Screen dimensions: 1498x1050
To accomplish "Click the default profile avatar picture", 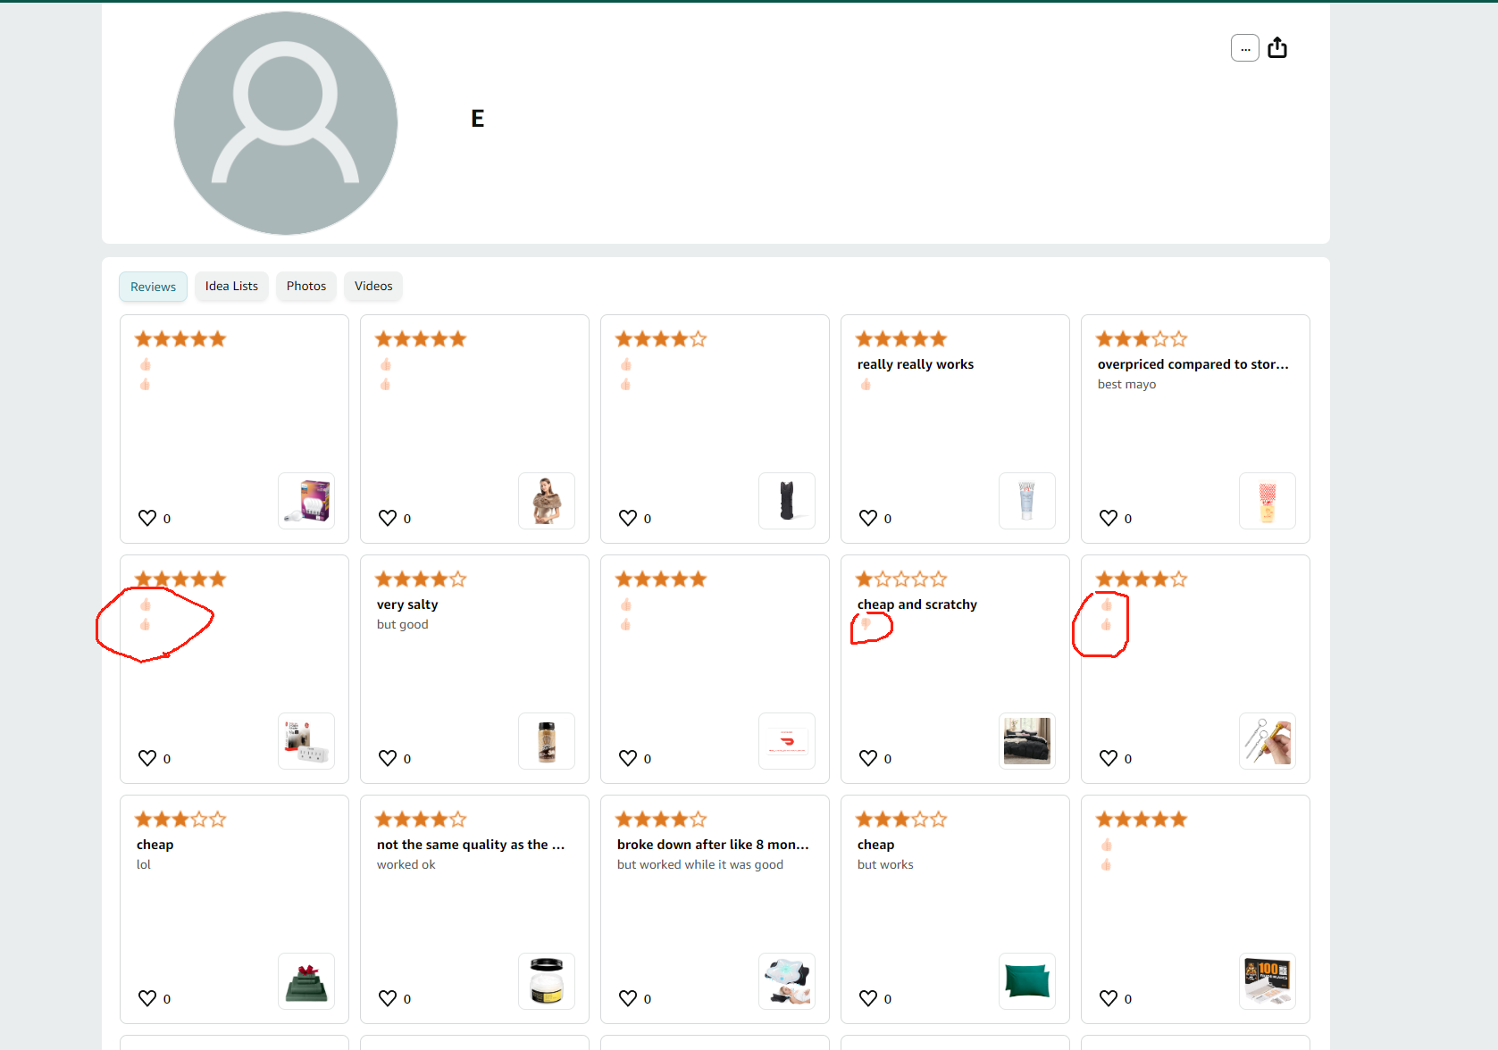I will (x=286, y=123).
